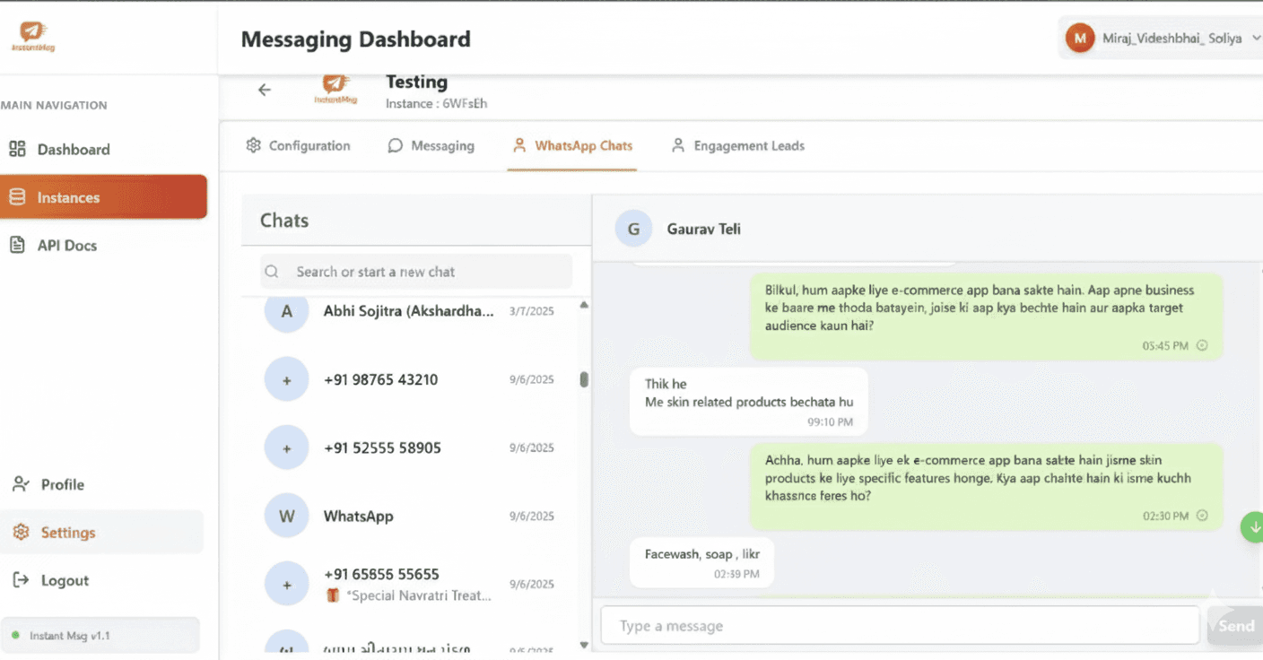Open the Messaging tab
This screenshot has width=1263, height=660.
[431, 146]
